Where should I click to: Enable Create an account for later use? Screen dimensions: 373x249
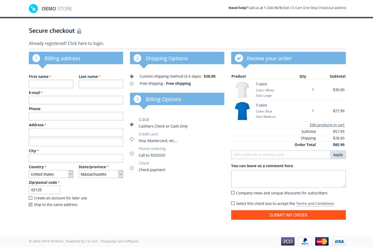[x=30, y=198]
